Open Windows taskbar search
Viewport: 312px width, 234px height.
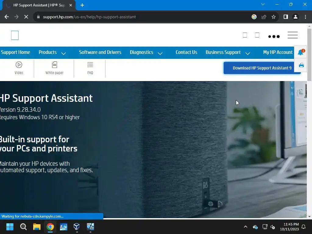(x=23, y=227)
